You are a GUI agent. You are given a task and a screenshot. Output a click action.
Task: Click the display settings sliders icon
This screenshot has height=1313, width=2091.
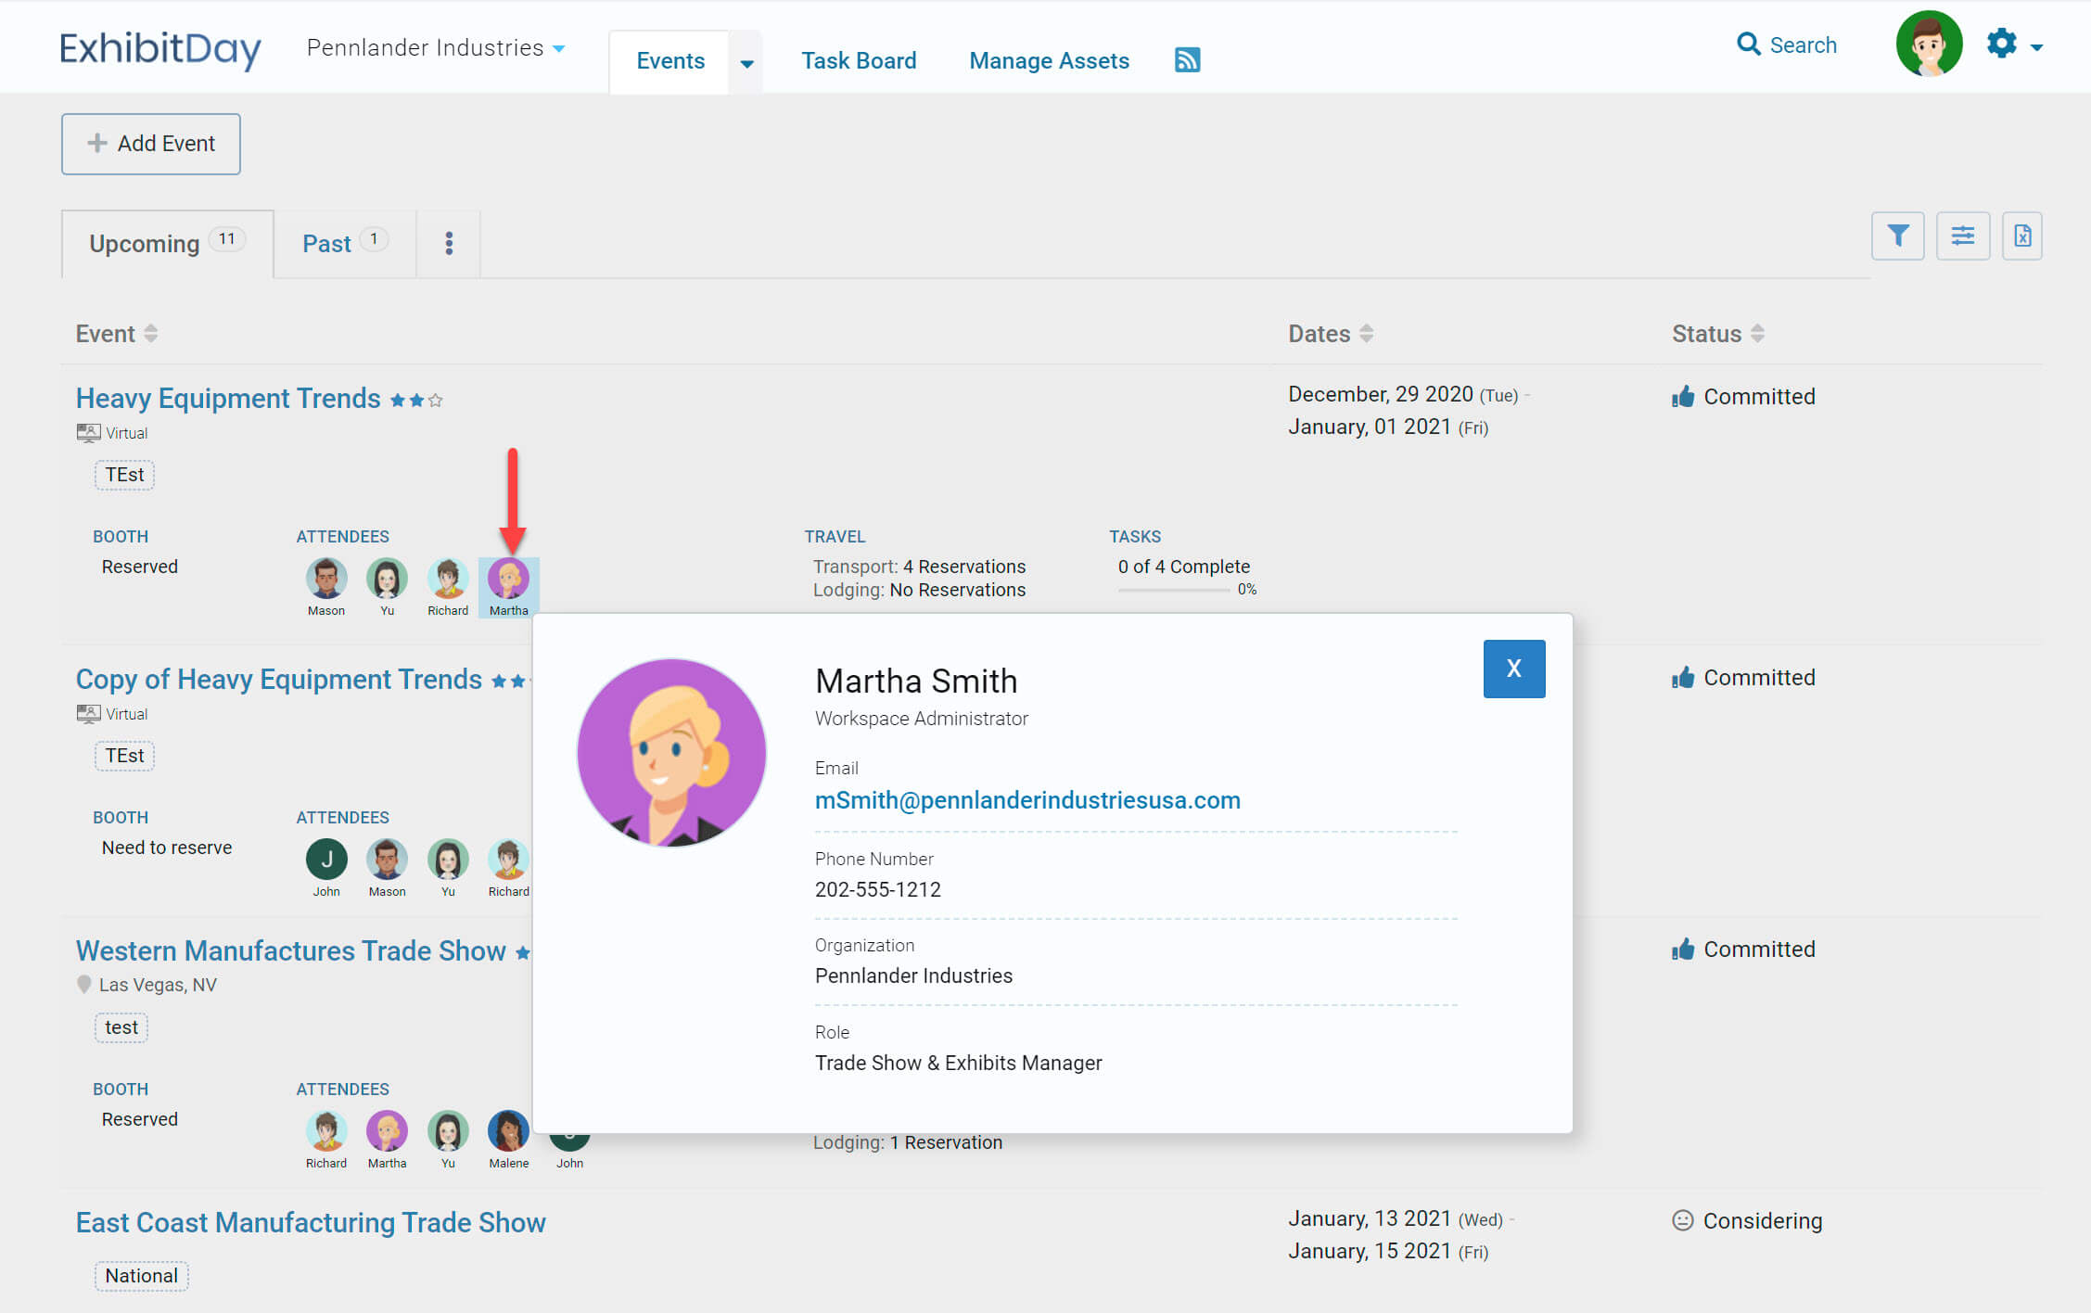[x=1962, y=236]
